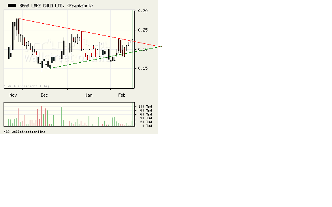Click the Dec month label
Image resolution: width=332 pixels, height=207 pixels.
click(x=44, y=95)
